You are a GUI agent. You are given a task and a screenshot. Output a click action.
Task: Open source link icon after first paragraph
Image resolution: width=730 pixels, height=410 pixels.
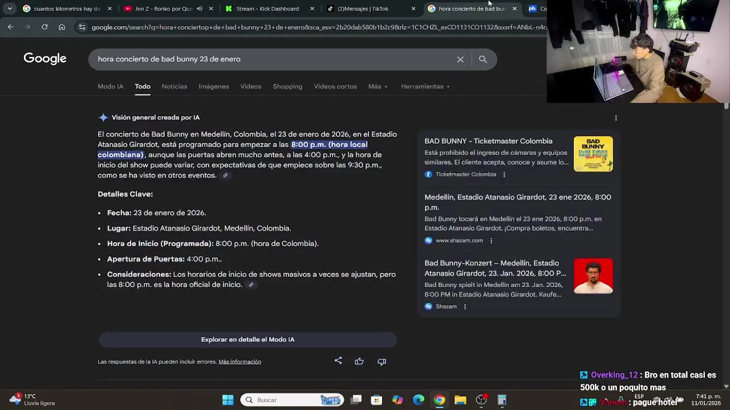click(x=225, y=175)
